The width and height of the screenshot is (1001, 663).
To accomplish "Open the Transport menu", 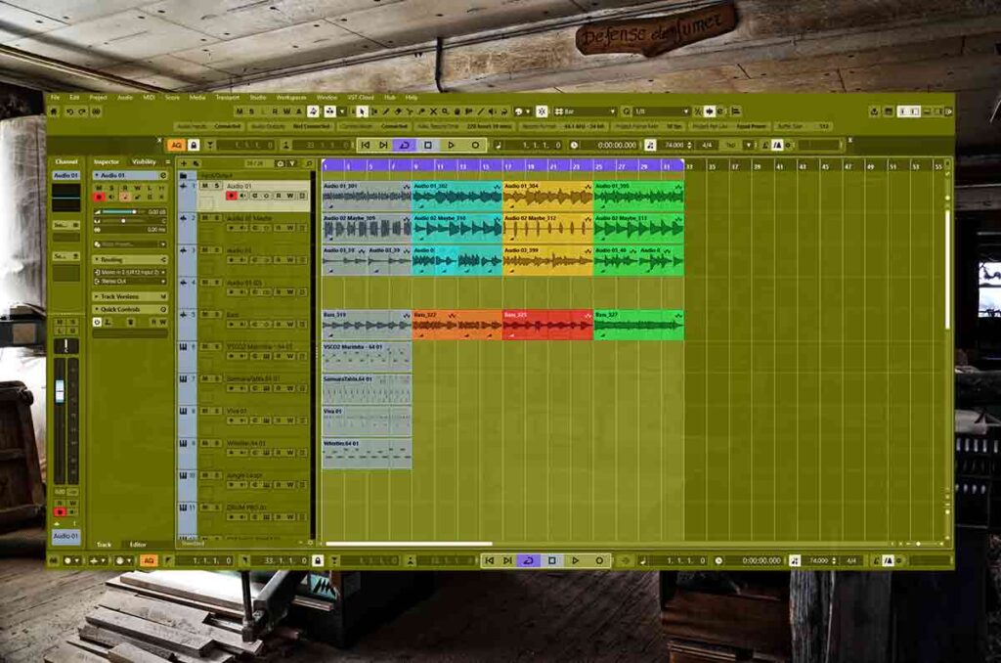I will coord(227,98).
